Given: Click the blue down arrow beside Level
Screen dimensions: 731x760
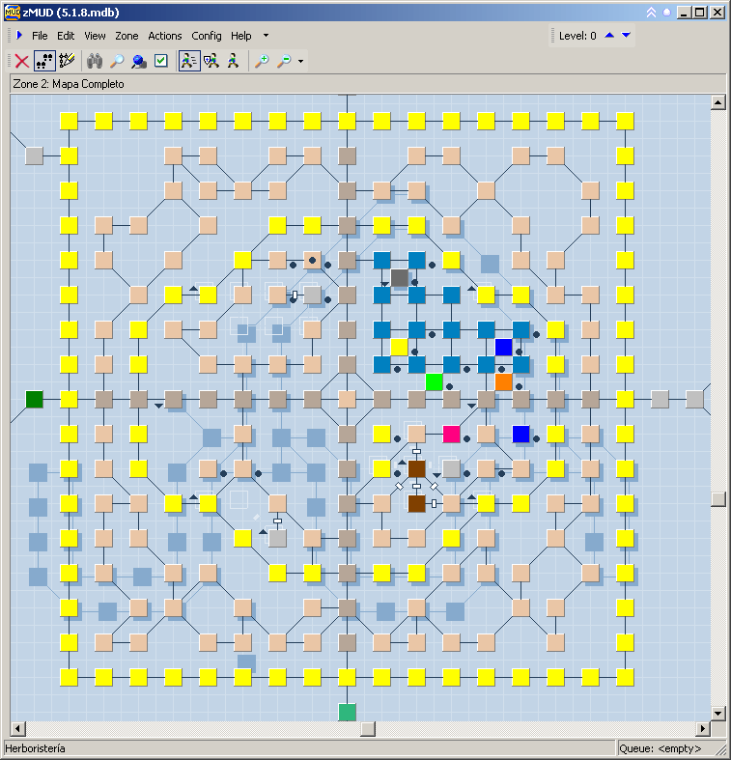Looking at the screenshot, I should (626, 36).
